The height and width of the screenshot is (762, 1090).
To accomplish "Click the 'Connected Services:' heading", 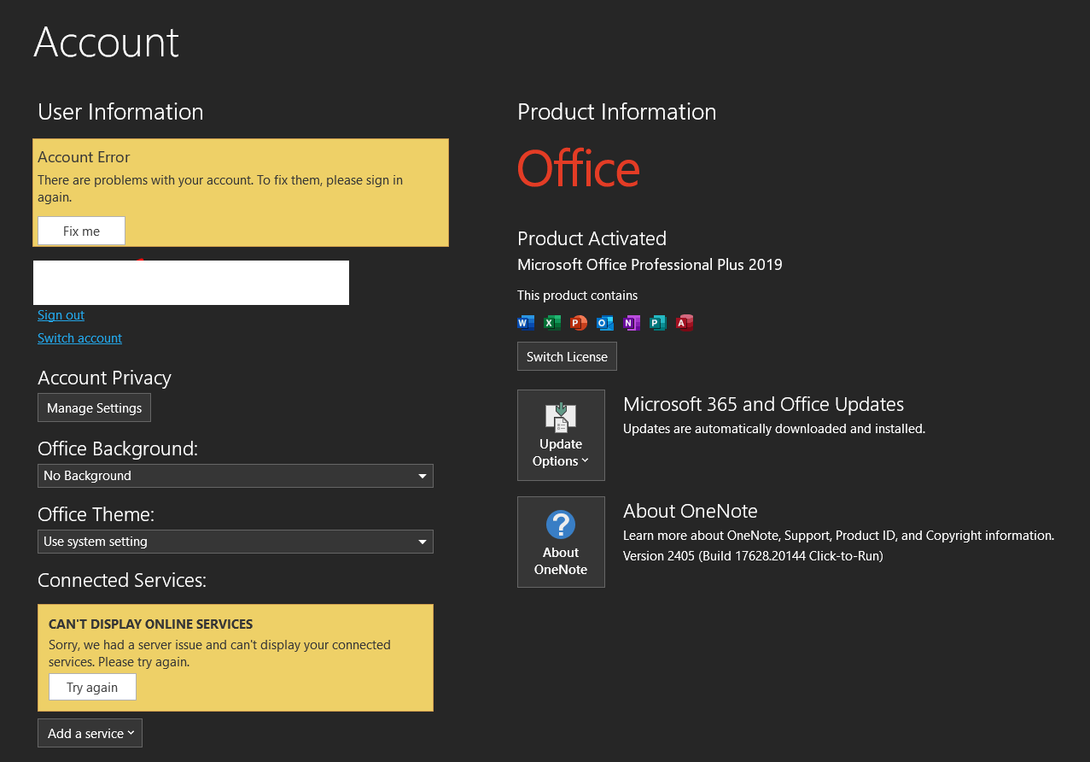I will click(x=122, y=580).
